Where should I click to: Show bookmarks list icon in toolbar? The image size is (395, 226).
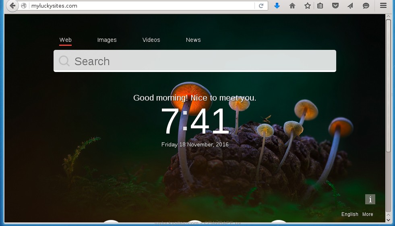320,6
